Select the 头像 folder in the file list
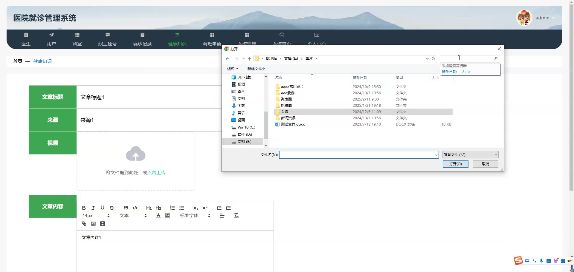 click(285, 112)
